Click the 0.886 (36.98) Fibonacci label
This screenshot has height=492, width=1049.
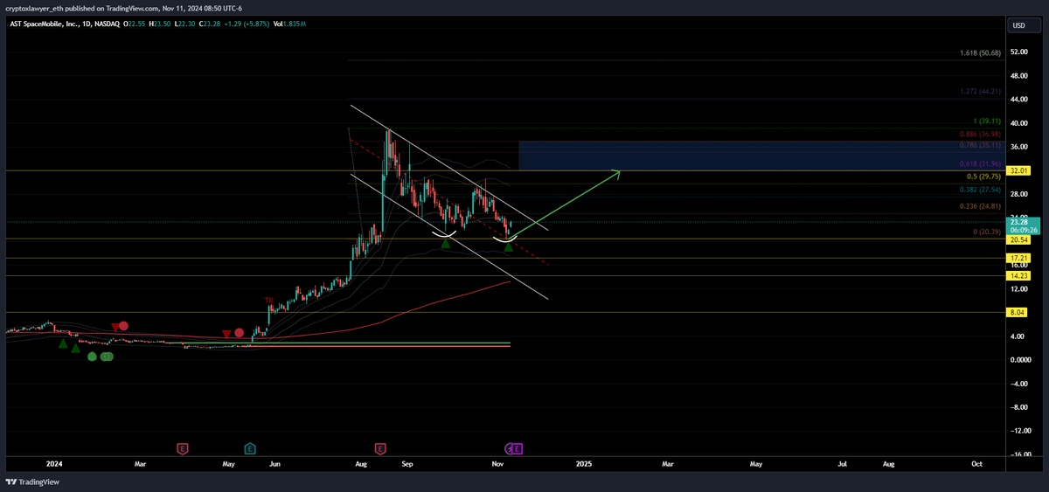tap(980, 134)
